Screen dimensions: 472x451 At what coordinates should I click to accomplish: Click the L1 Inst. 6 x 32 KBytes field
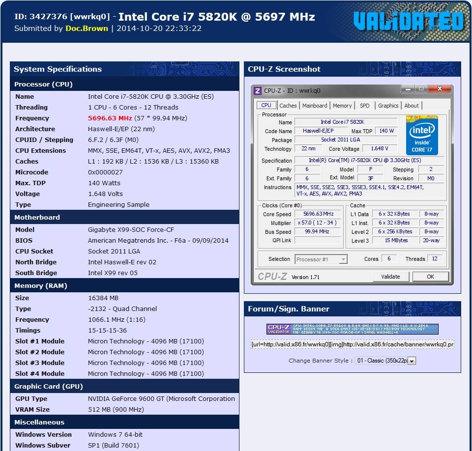tap(395, 223)
